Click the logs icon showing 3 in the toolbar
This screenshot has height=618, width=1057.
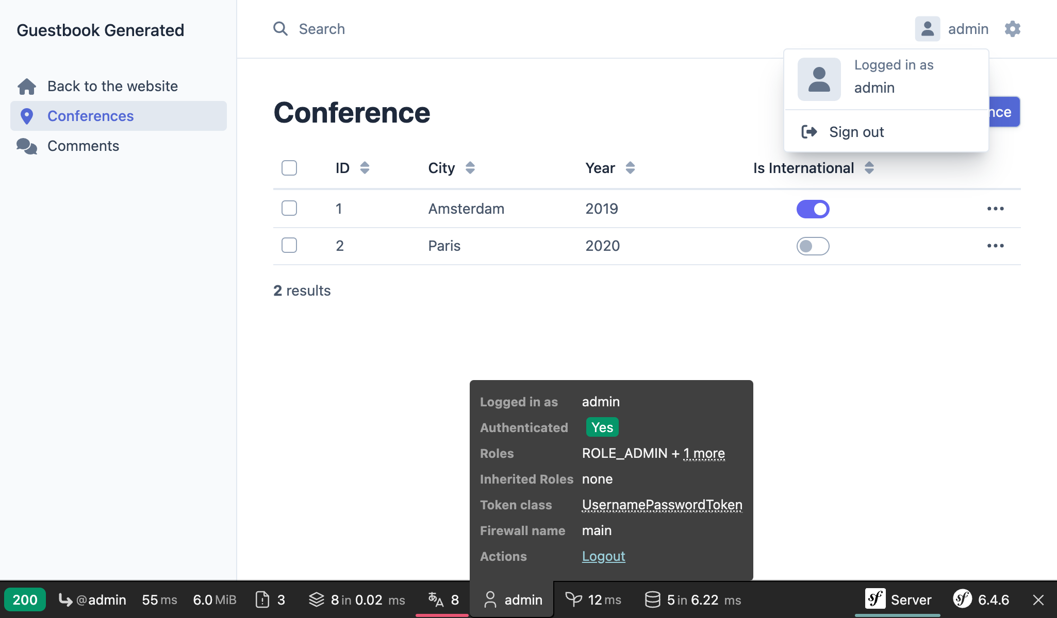(x=269, y=599)
